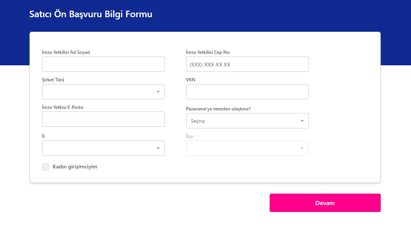Enable the Kadın girişimciyim checkbox
The width and height of the screenshot is (411, 228).
coord(46,167)
